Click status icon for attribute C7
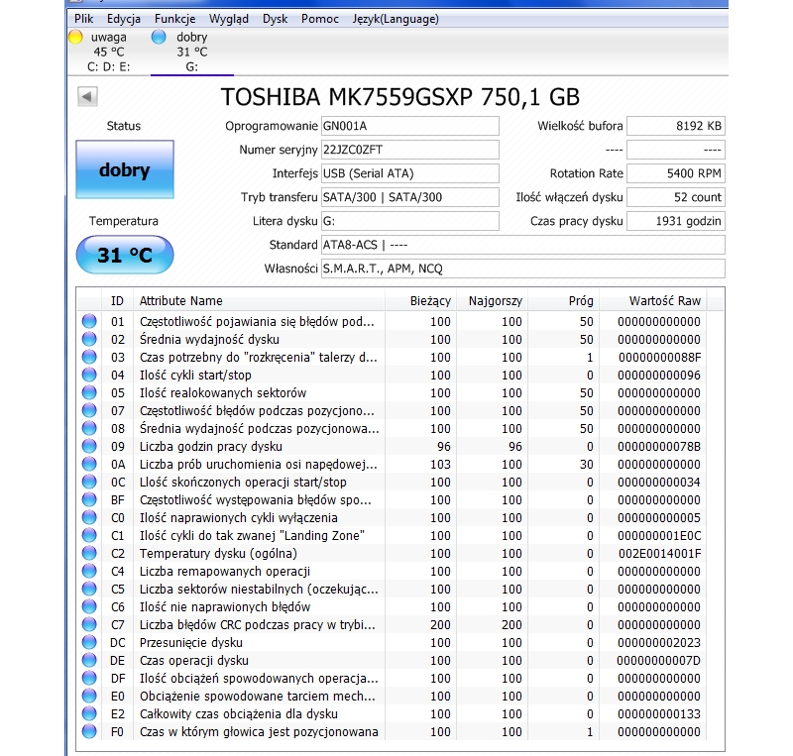 click(x=89, y=624)
